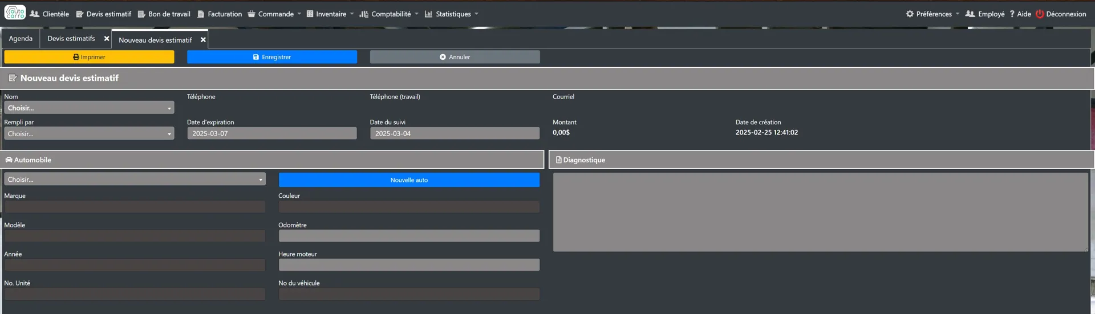The width and height of the screenshot is (1095, 314).
Task: Click the Statistiques bar chart icon
Action: [x=428, y=14]
